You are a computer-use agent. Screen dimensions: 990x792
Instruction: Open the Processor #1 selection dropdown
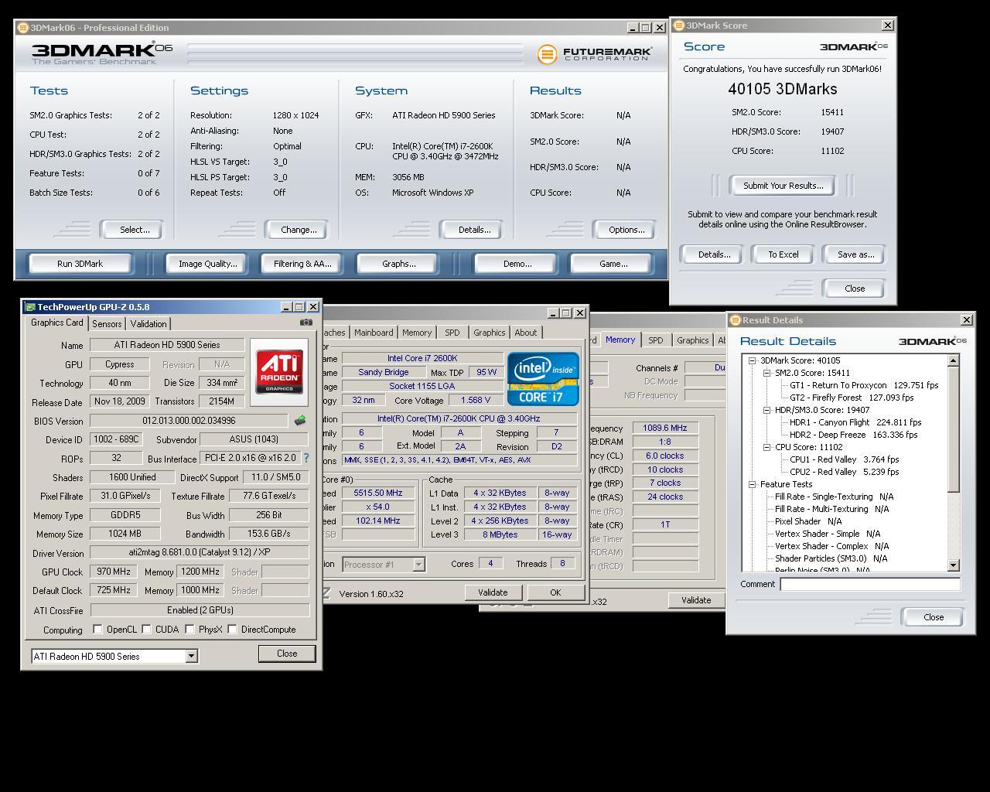[418, 564]
